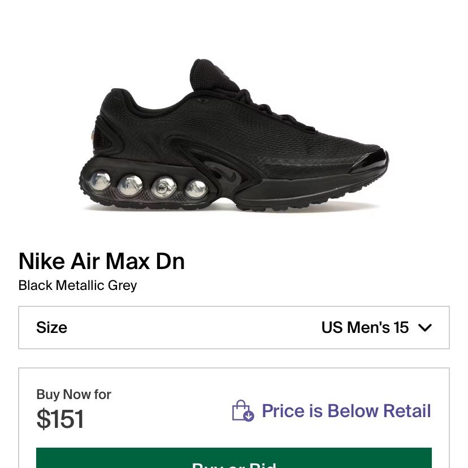468x468 pixels.
Task: Click the chevron arrow in the Size selector
Action: (425, 328)
